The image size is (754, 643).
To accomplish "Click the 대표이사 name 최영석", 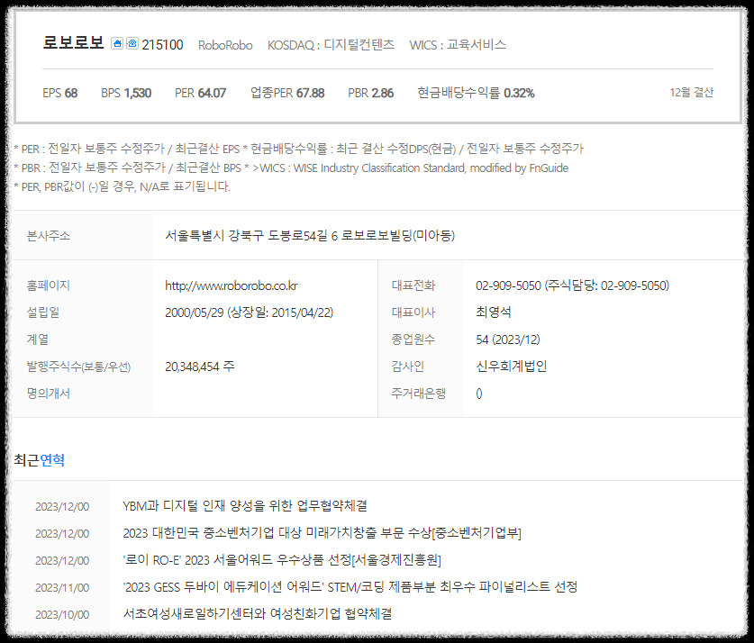I will coord(494,312).
